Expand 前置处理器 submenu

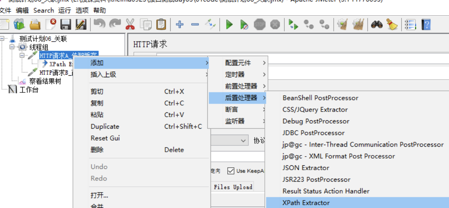tap(238, 86)
